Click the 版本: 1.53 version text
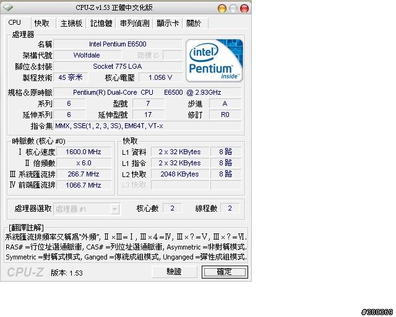This screenshot has width=396, height=317. click(67, 273)
